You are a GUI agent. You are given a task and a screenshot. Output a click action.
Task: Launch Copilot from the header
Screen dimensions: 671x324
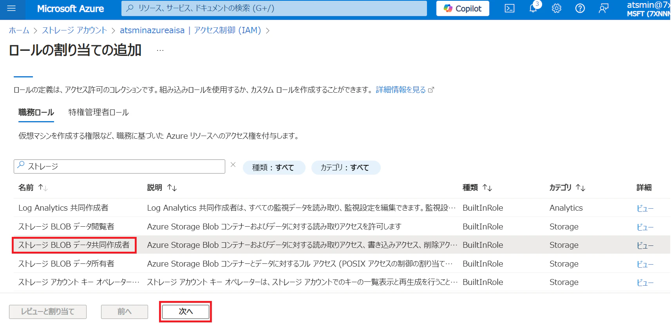(463, 9)
